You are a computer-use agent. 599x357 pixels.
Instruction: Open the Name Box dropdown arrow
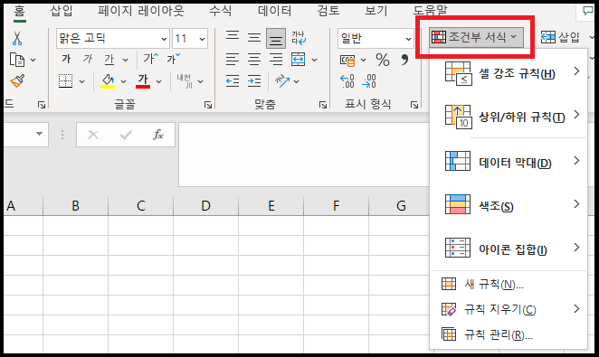point(39,134)
